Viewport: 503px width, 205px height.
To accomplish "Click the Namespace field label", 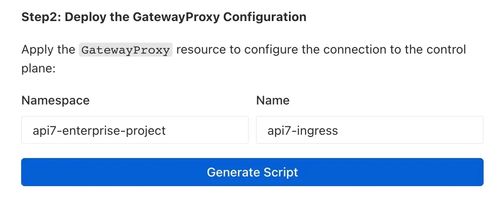I will coord(55,101).
